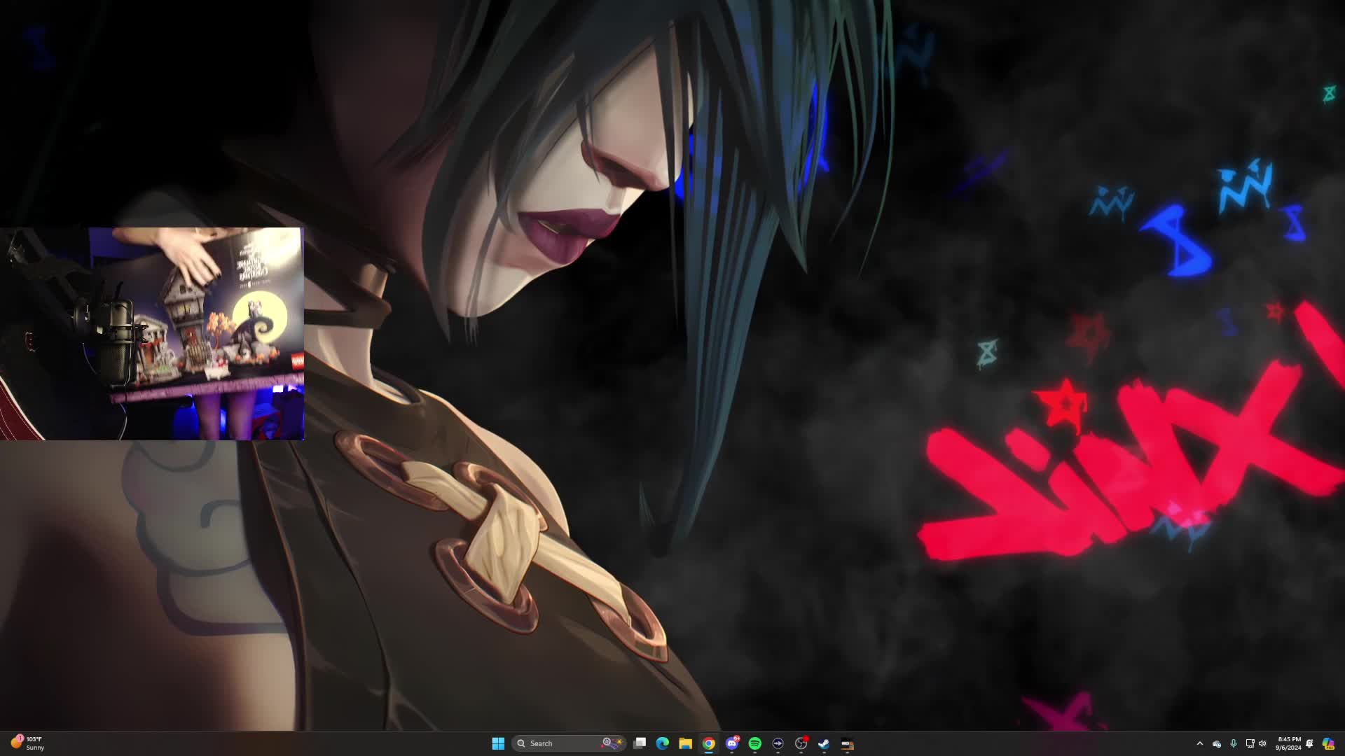The image size is (1345, 756).
Task: Open the last pinned taskbar app
Action: (x=847, y=743)
